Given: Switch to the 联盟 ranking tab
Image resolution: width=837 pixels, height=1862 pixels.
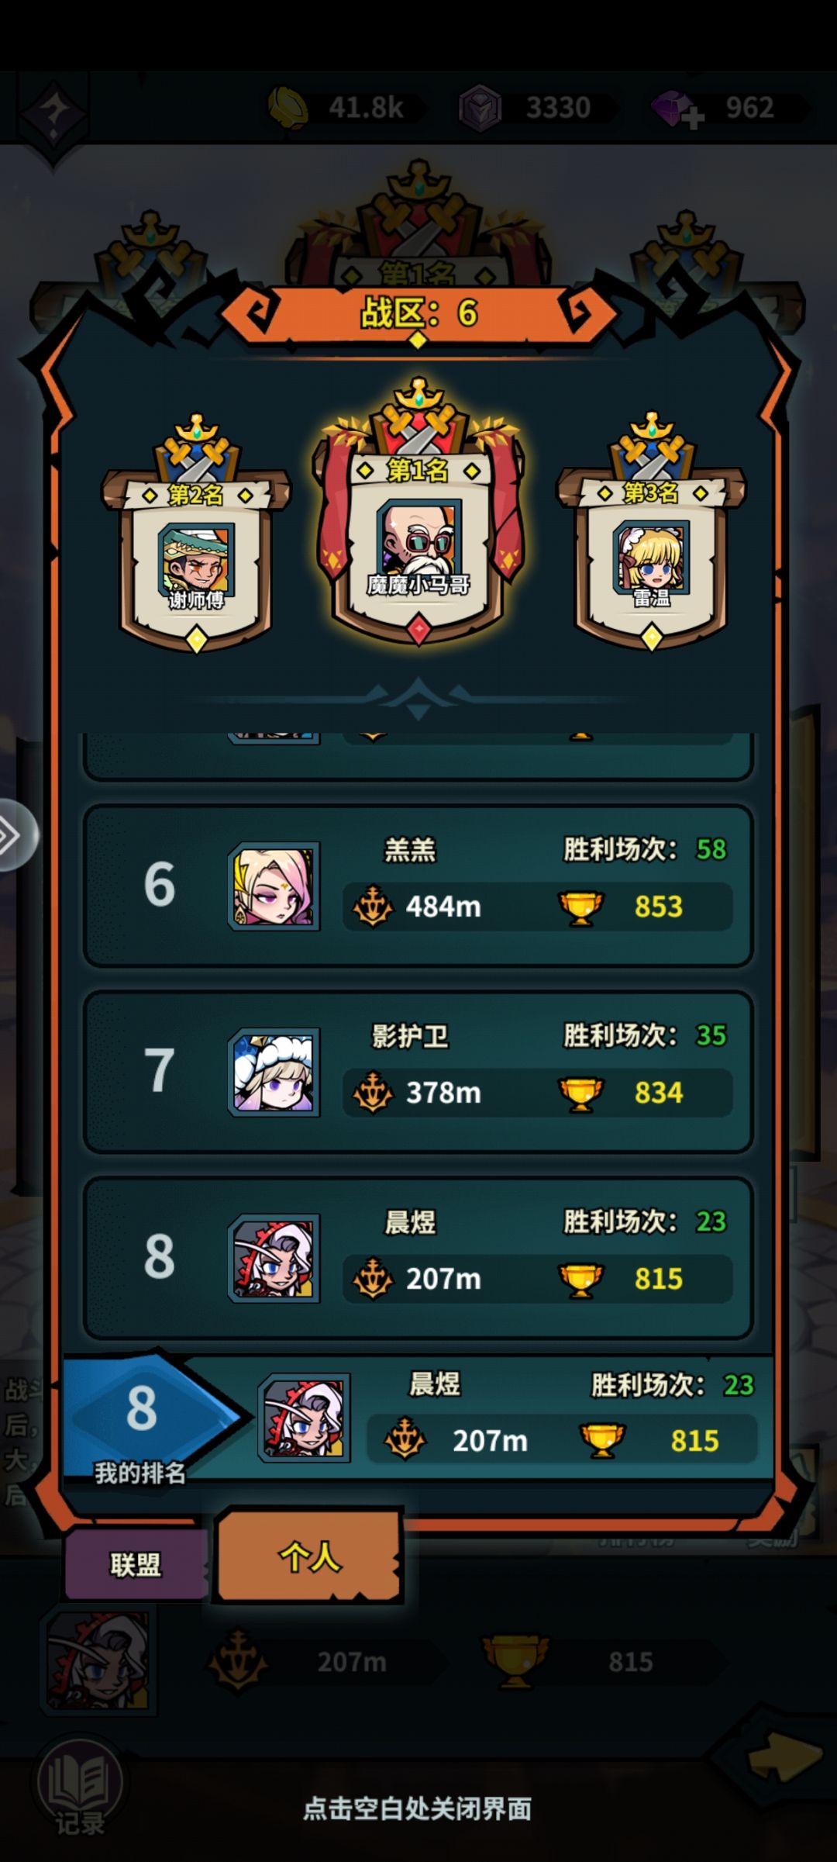Looking at the screenshot, I should [136, 1564].
